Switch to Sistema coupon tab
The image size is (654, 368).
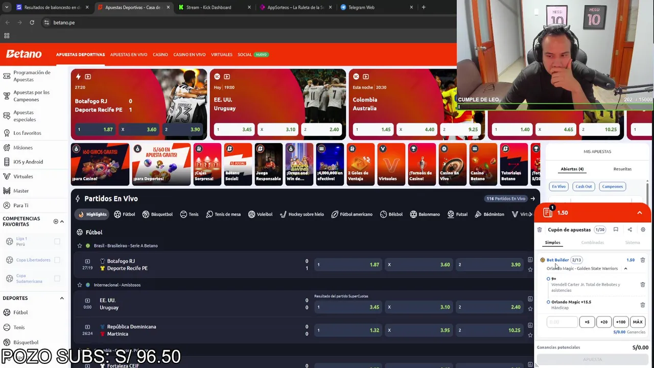(x=632, y=243)
